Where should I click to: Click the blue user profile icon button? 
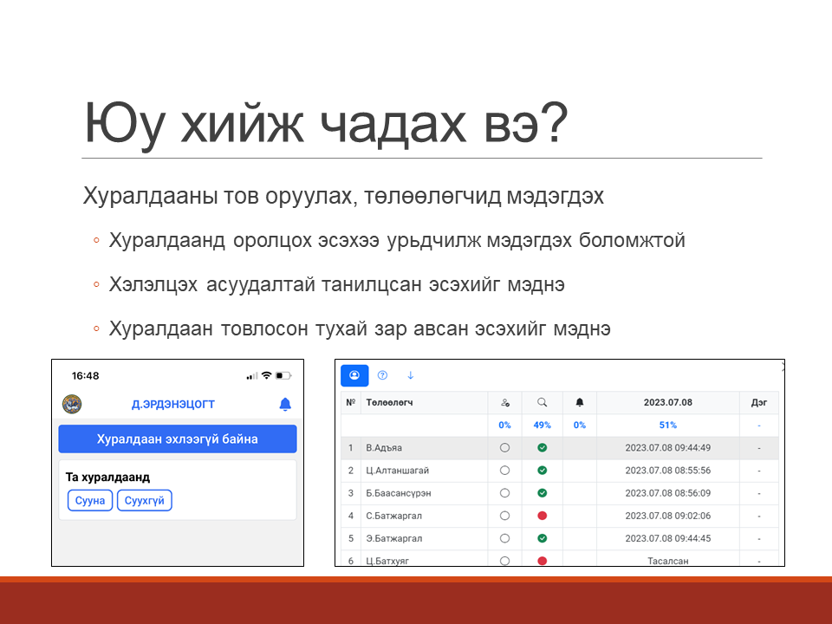pos(354,375)
